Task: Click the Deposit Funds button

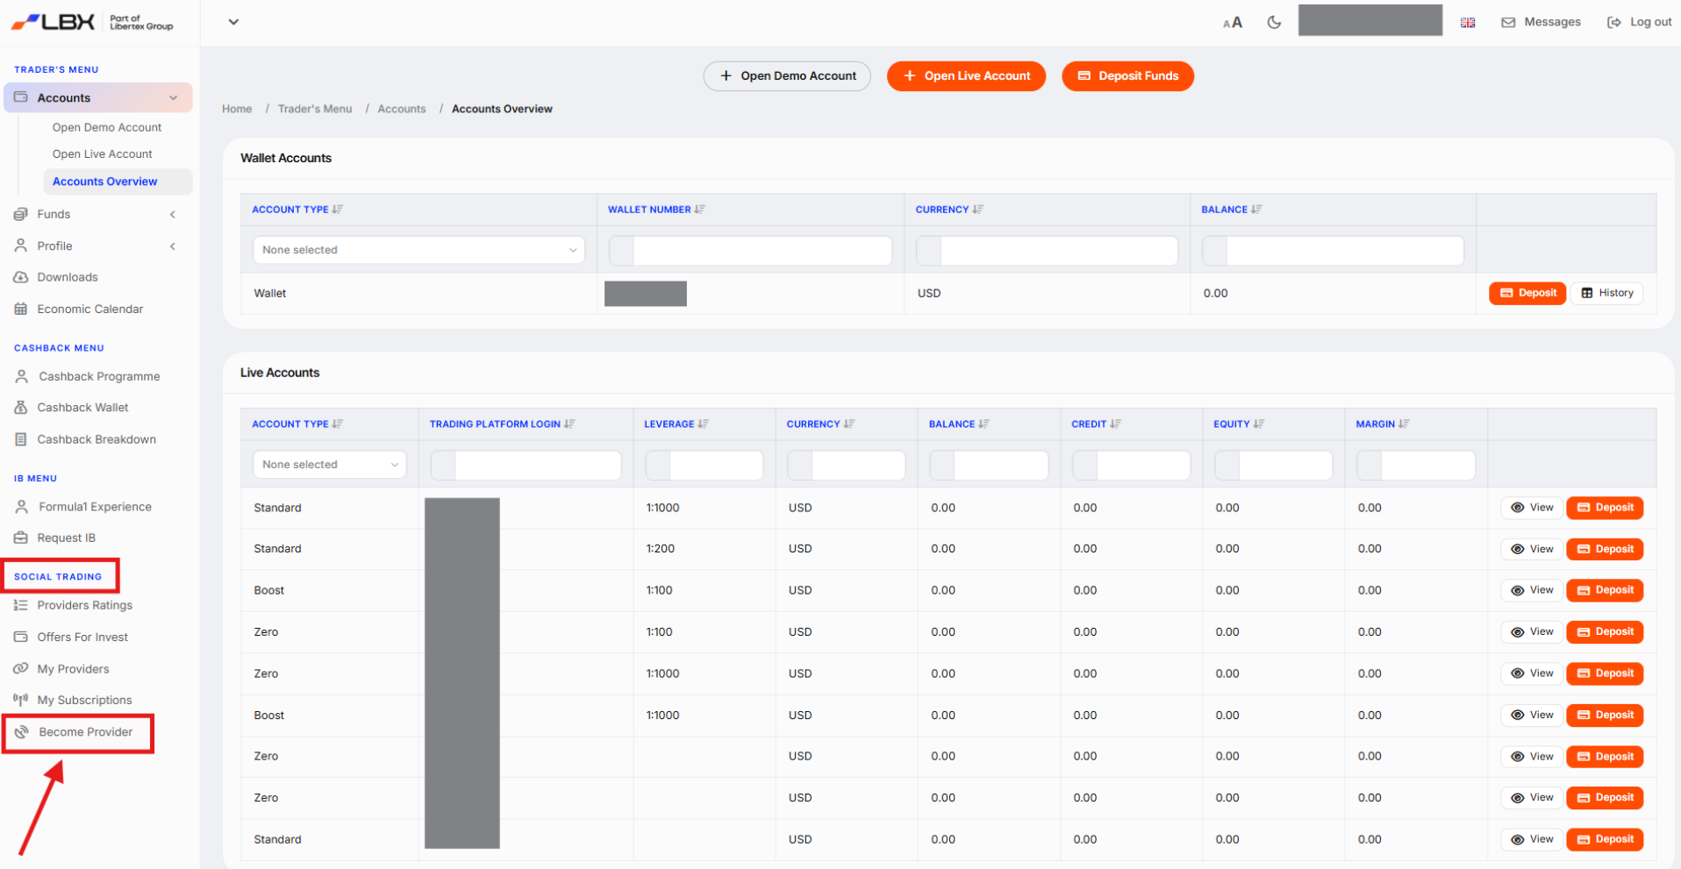Action: 1127,76
